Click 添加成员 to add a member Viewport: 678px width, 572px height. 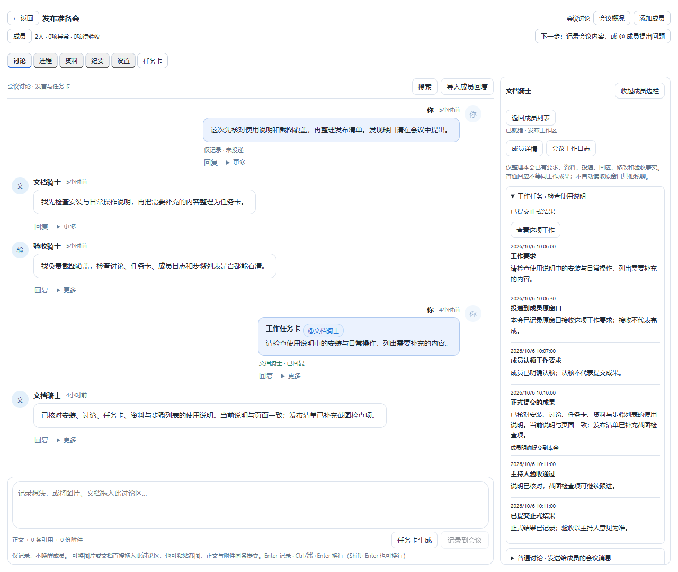(652, 18)
